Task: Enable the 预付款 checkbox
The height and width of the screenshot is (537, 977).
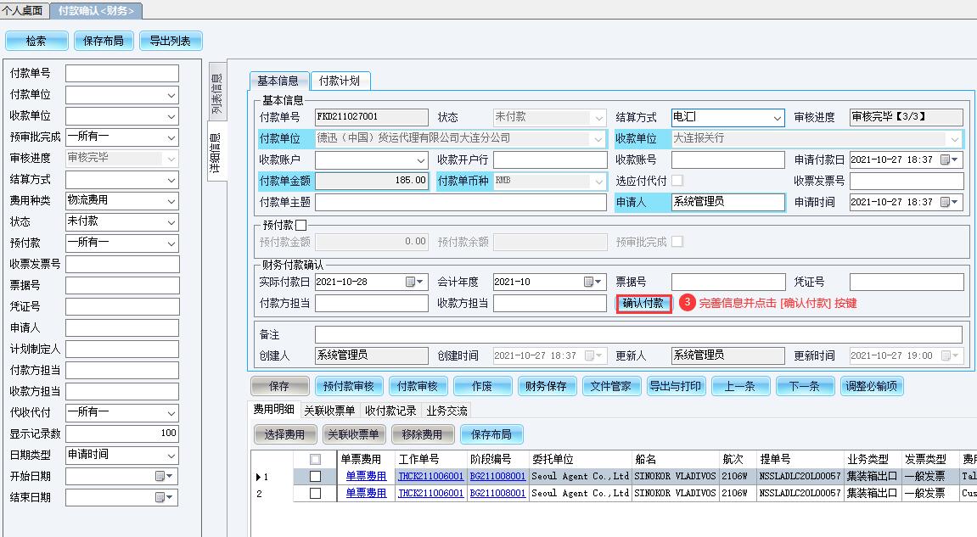Action: (x=300, y=225)
